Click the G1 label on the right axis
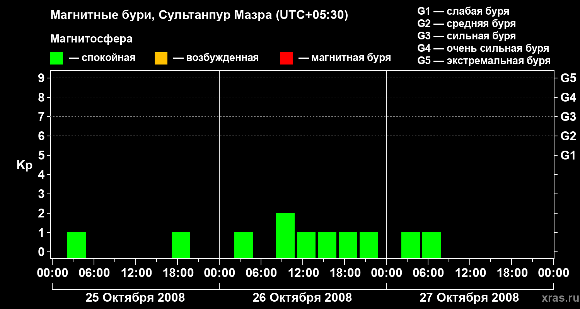The width and height of the screenshot is (580, 309). 568,155
